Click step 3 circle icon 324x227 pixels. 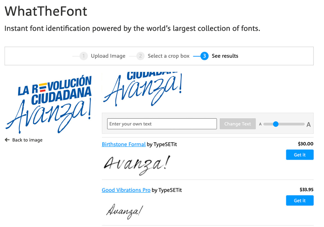click(x=205, y=56)
